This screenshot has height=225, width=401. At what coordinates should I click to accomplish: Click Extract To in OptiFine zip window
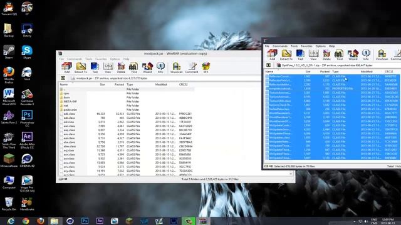tap(286, 54)
